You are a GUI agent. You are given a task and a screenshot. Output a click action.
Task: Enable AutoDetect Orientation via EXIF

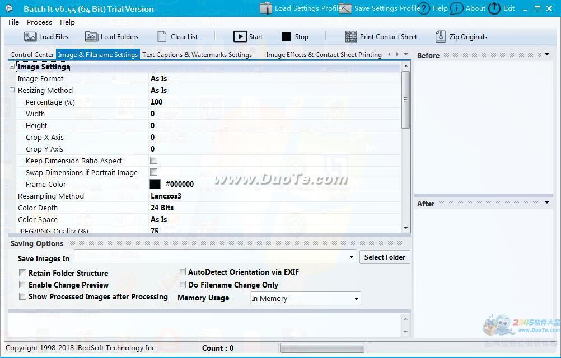pyautogui.click(x=182, y=272)
